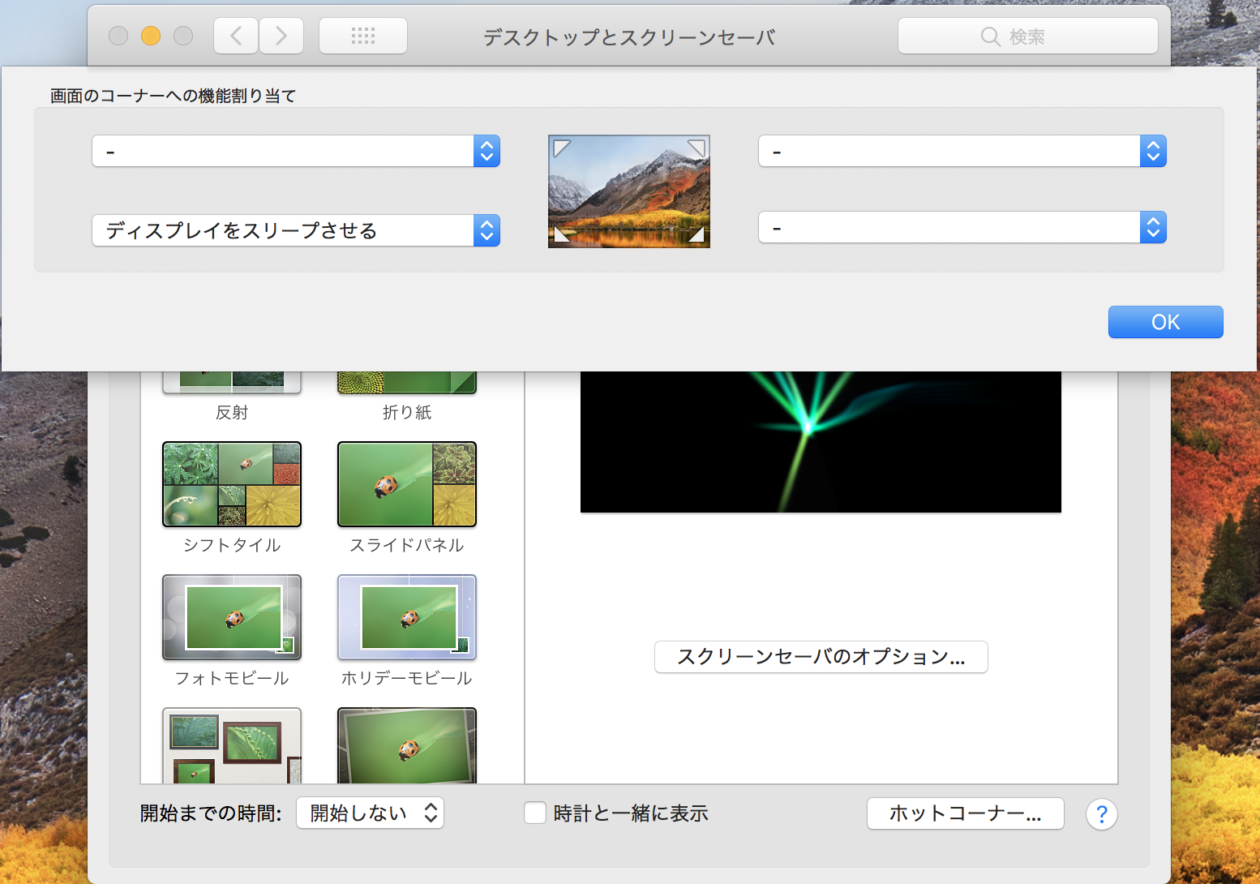This screenshot has width=1260, height=884.
Task: Open the bottom-right corner action dropdown
Action: (x=962, y=227)
